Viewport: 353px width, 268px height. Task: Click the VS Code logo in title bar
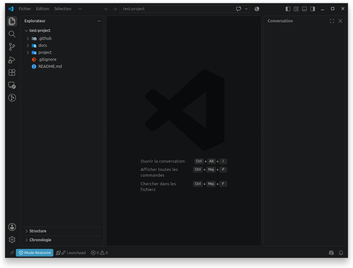coord(11,9)
